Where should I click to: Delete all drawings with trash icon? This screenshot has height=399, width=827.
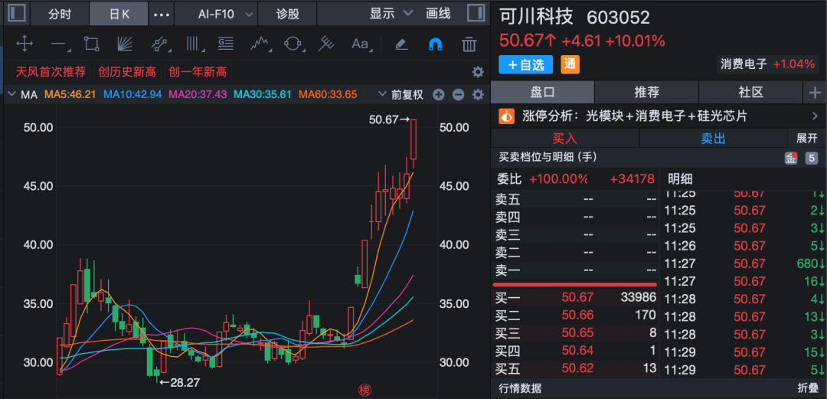pyautogui.click(x=469, y=44)
